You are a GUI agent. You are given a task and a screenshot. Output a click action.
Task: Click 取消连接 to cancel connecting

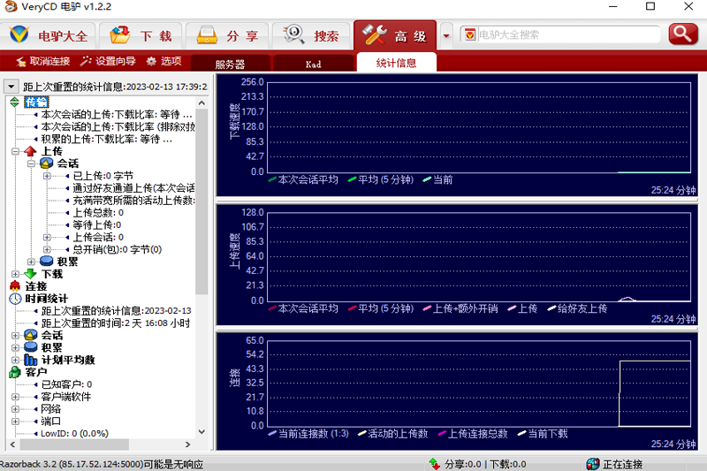42,62
